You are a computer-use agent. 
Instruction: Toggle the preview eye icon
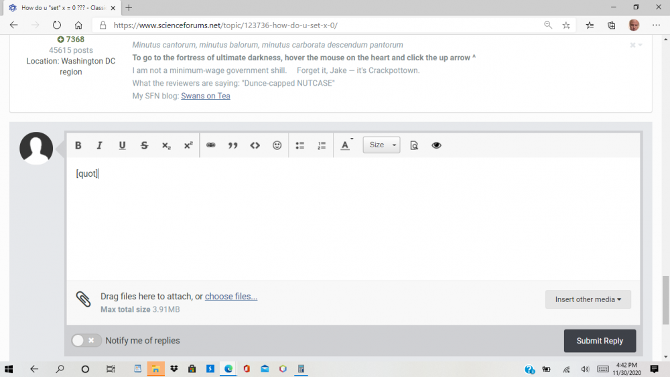(437, 145)
